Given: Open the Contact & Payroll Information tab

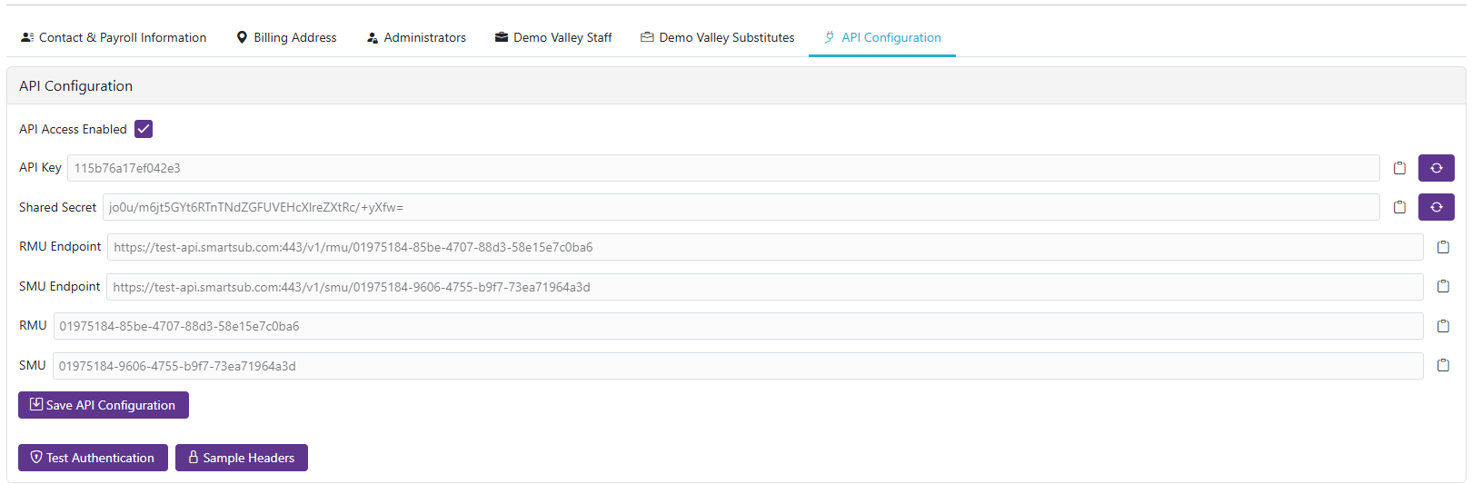Looking at the screenshot, I should (x=114, y=37).
